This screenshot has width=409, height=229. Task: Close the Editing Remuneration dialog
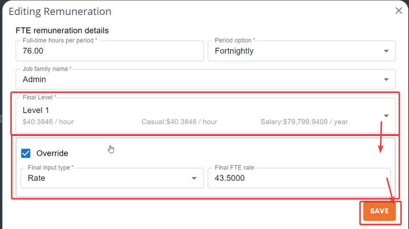pyautogui.click(x=399, y=10)
